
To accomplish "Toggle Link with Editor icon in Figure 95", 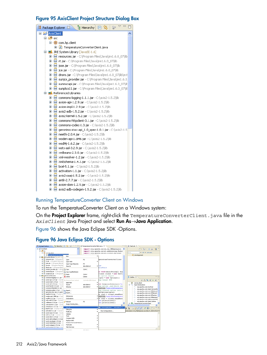I will coord(106,27).
